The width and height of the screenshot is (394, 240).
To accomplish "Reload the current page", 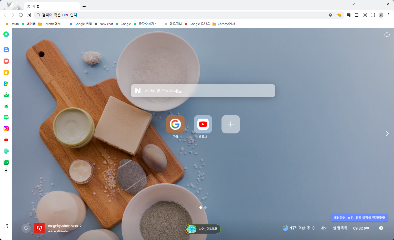I will pyautogui.click(x=21, y=15).
